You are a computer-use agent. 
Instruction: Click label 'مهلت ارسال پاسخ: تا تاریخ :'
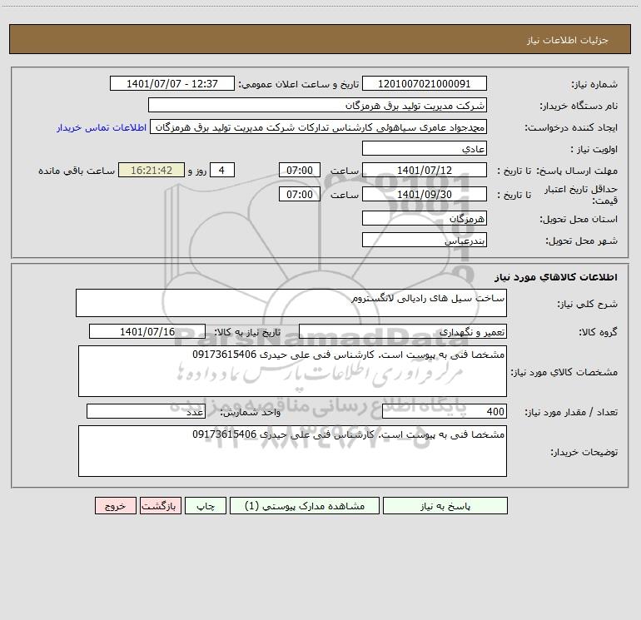coord(558,171)
